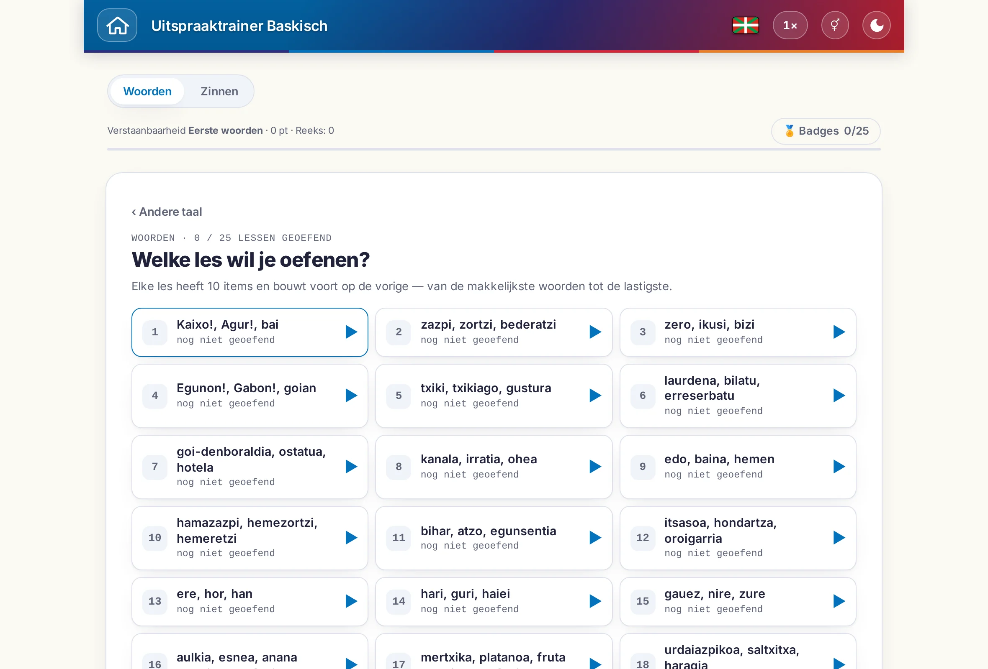Go back via Andere taal link
The image size is (988, 669).
[167, 212]
